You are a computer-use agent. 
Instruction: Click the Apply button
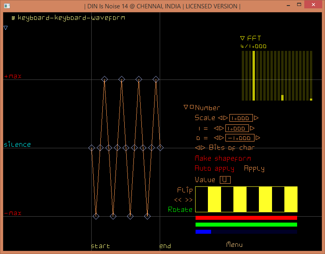[254, 169]
